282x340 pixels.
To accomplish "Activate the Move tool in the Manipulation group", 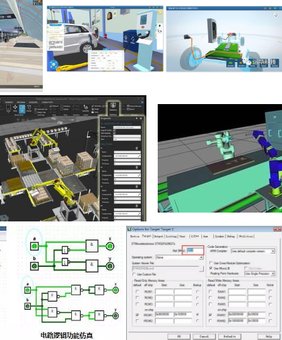I will point(15,108).
